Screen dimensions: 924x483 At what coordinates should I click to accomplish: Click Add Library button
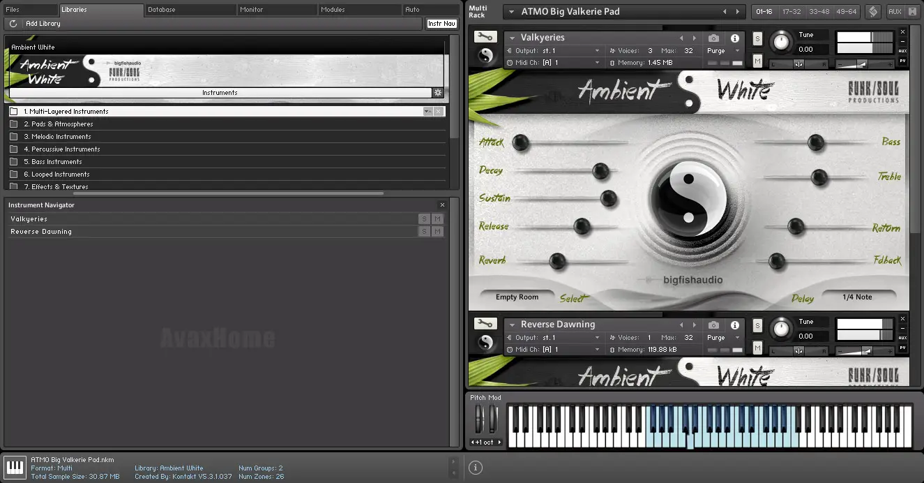(43, 24)
